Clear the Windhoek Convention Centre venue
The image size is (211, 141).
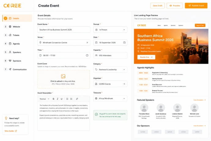coord(87,43)
